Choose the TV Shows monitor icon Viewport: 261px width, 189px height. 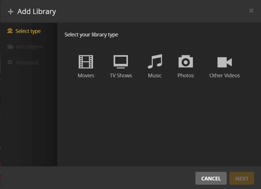click(121, 62)
